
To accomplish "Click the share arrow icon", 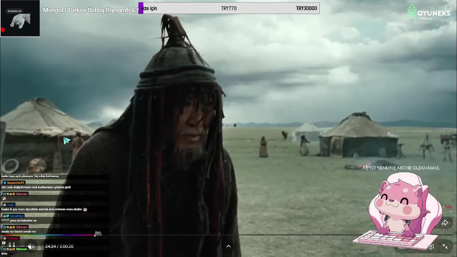I will point(445,223).
